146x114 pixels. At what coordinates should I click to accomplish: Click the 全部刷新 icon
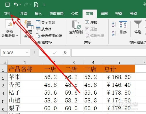[76, 25]
